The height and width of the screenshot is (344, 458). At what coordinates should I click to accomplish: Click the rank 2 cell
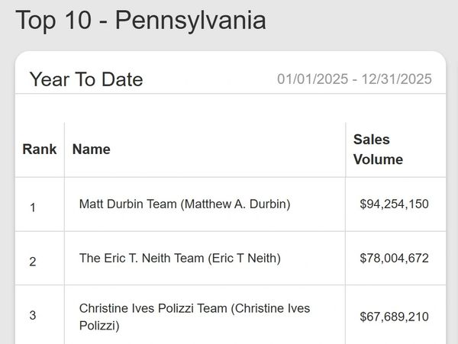(x=33, y=261)
